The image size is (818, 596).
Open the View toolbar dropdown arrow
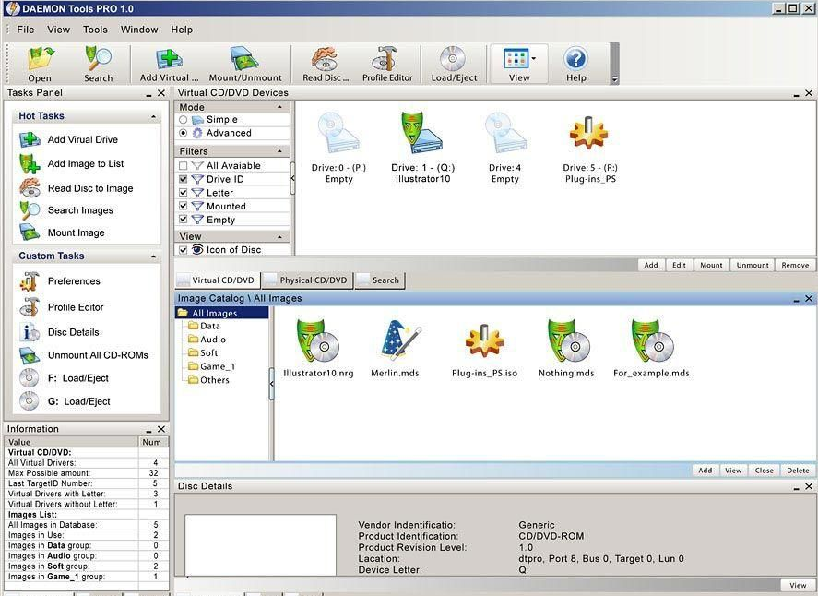point(533,58)
